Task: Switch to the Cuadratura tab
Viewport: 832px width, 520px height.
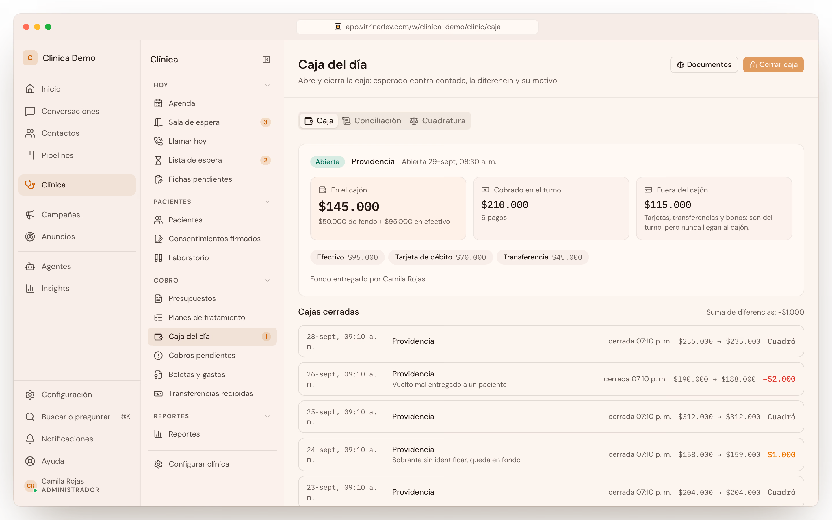Action: [x=437, y=121]
